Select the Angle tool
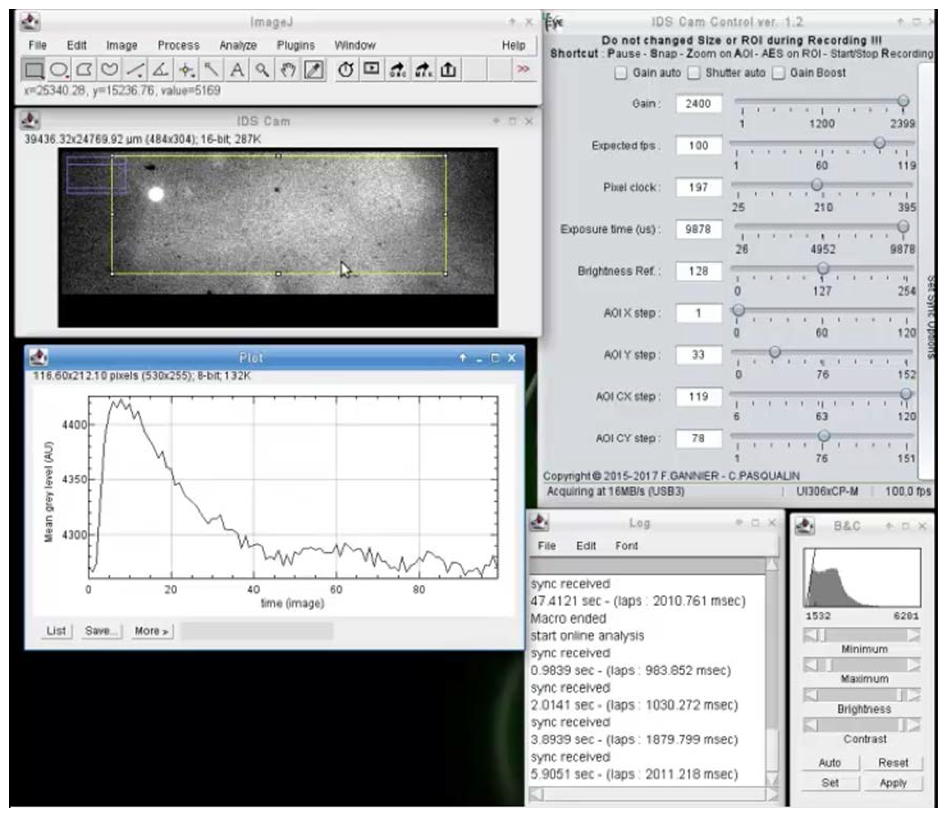Image resolution: width=946 pixels, height=817 pixels. [x=160, y=70]
